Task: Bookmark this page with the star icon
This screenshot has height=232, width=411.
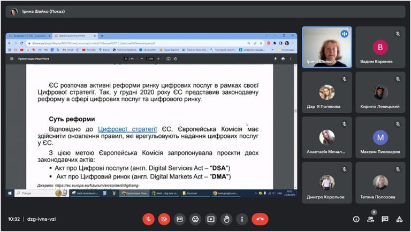Action: click(x=261, y=43)
